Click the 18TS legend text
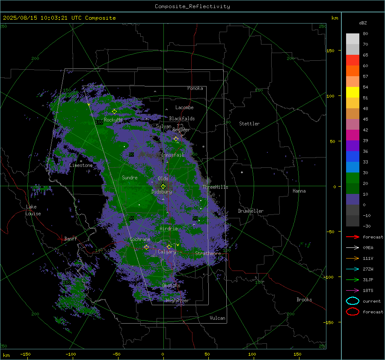The height and width of the screenshot is (360, 385). (x=368, y=290)
